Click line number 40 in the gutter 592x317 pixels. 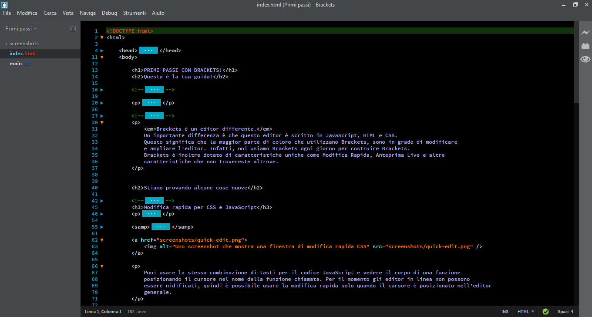coord(95,188)
